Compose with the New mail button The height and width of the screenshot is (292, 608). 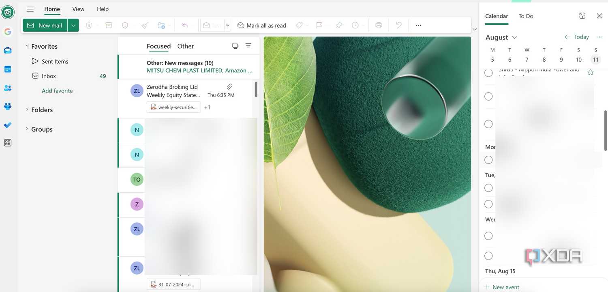pyautogui.click(x=45, y=25)
